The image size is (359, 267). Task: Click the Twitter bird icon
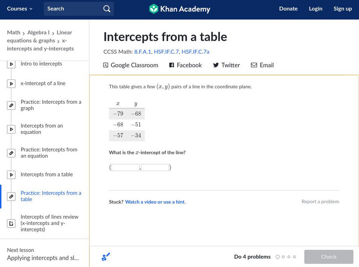(216, 65)
